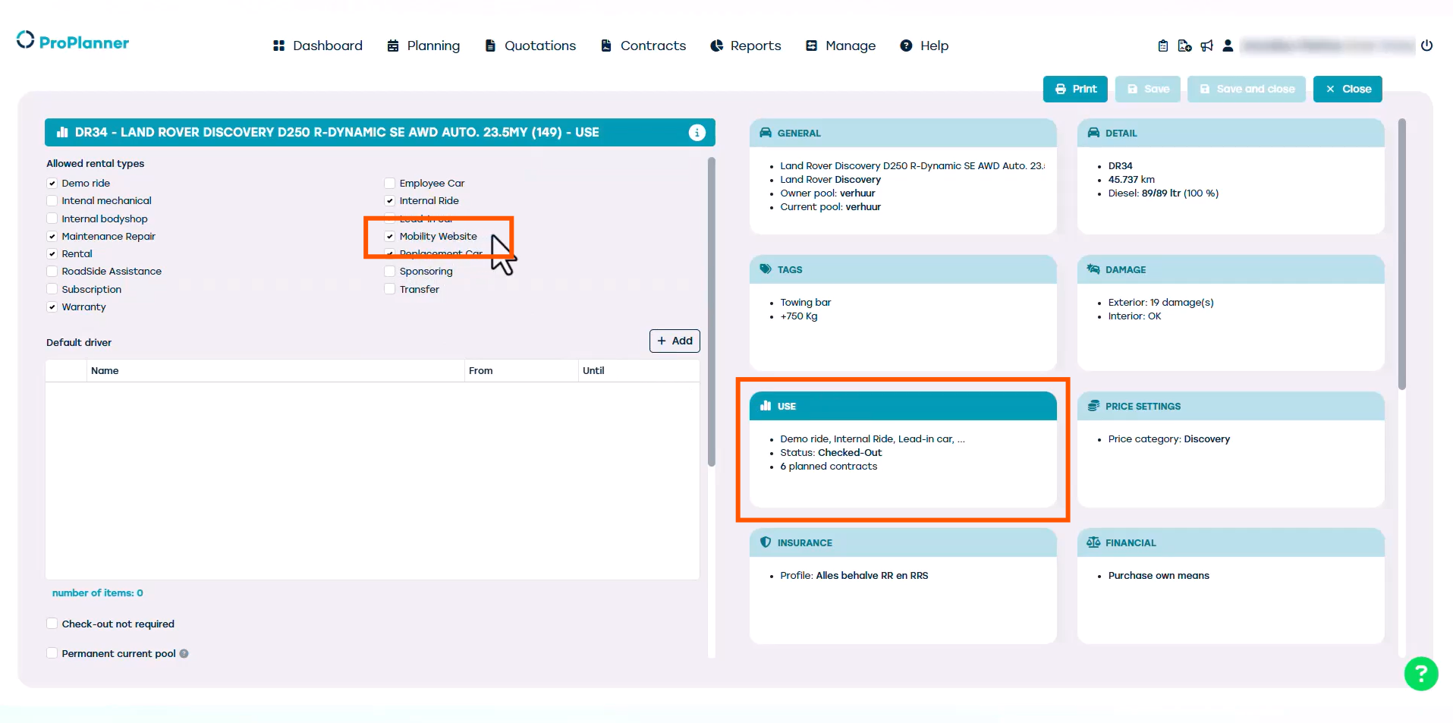Enable the Employee Car checkbox
This screenshot has height=723, width=1453.
point(390,184)
